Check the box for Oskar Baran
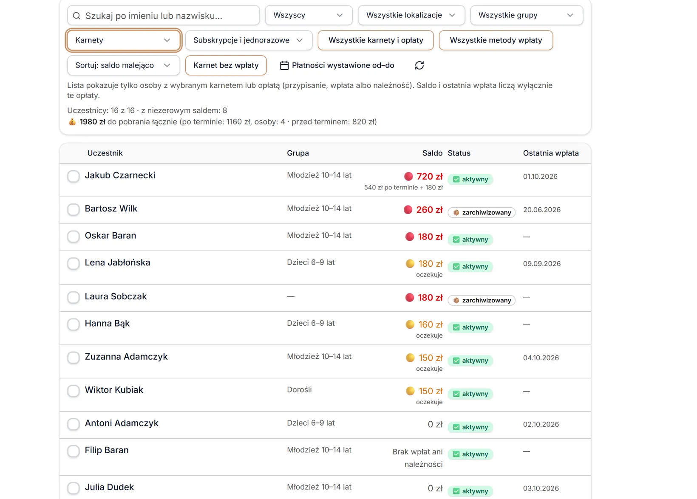 pos(74,236)
